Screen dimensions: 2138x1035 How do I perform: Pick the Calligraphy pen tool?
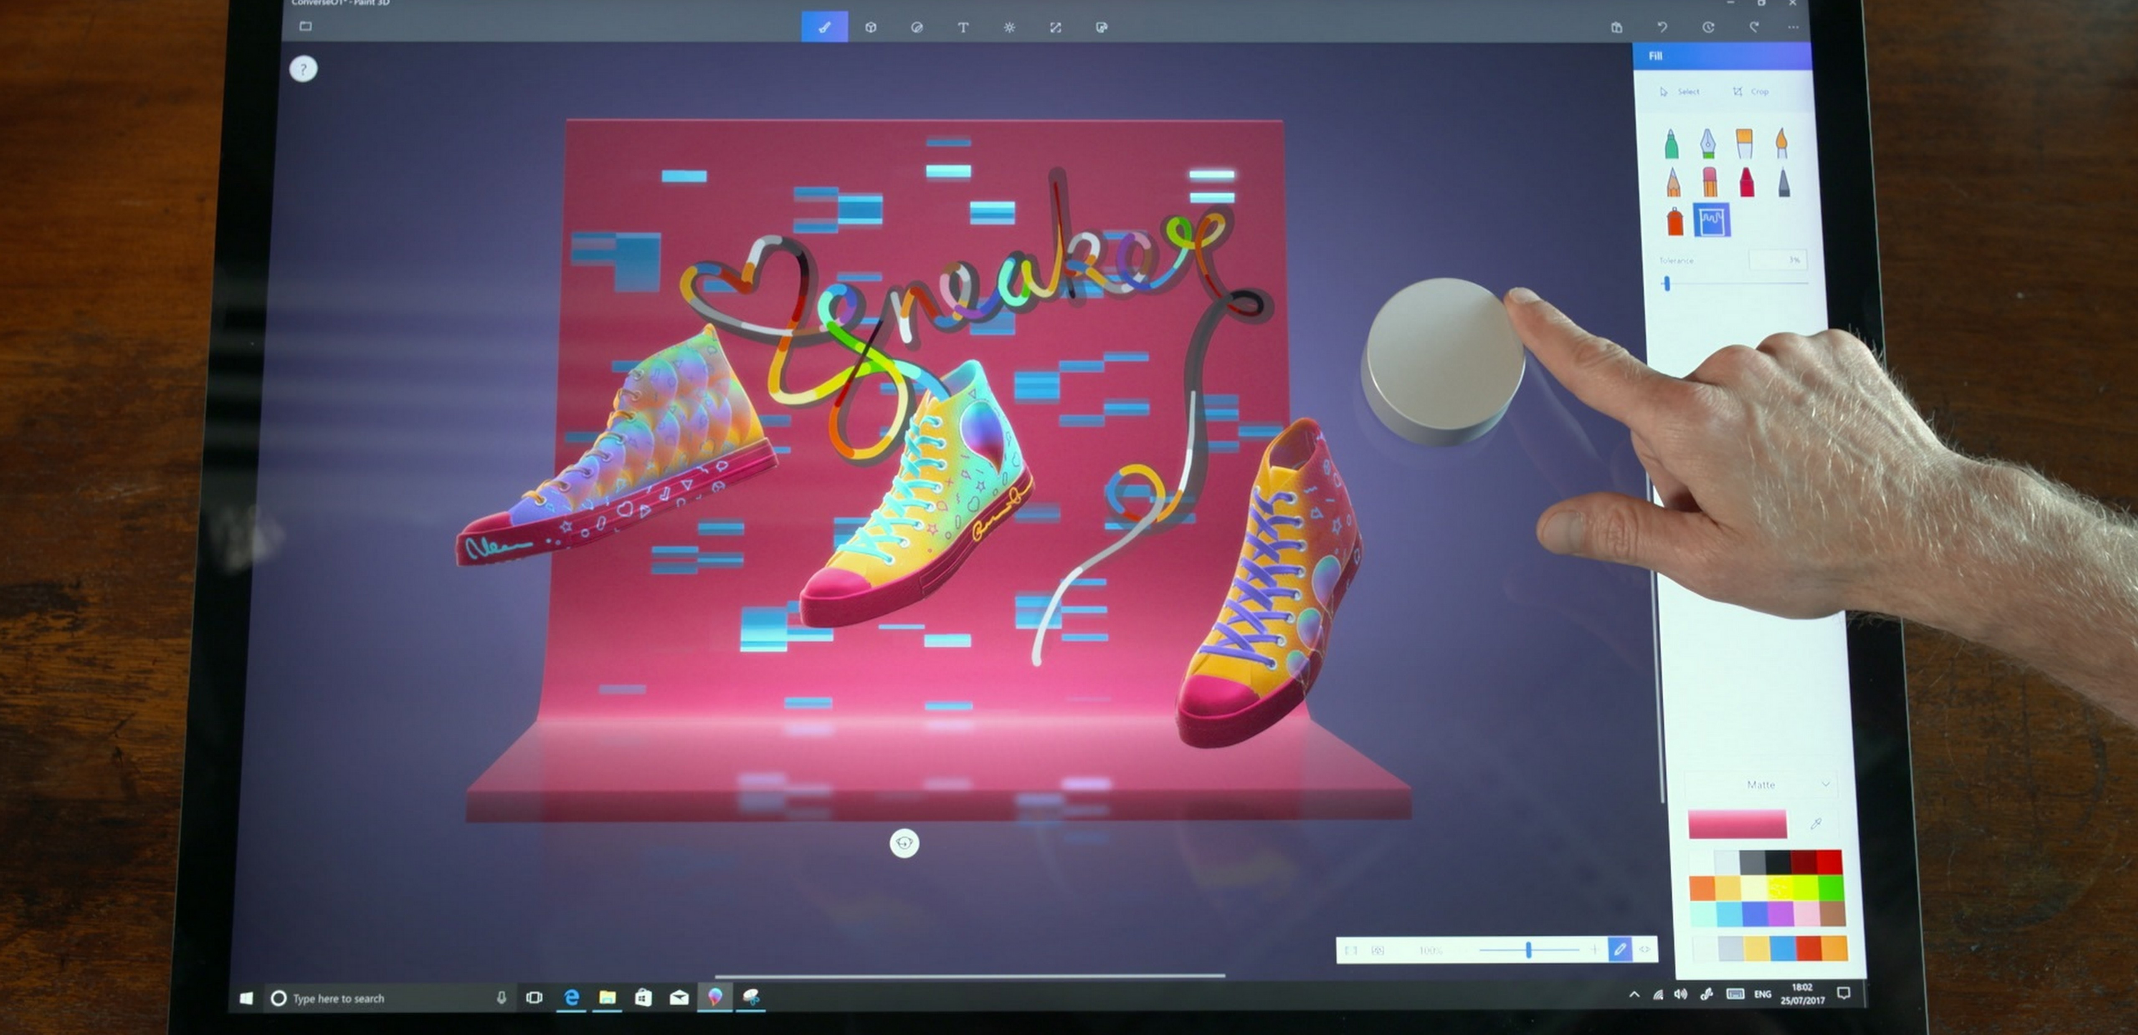click(1707, 144)
